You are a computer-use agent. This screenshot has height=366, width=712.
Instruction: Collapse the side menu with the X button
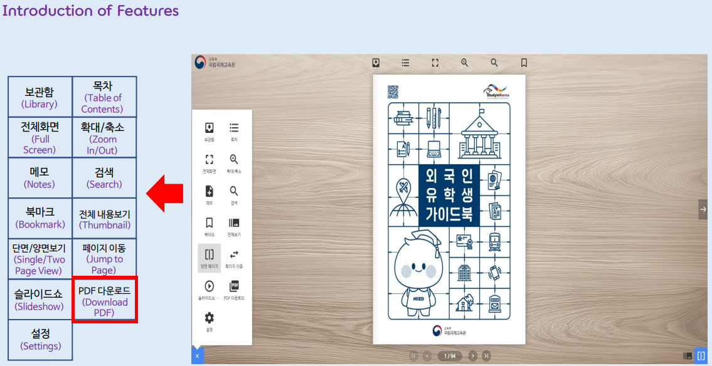[x=197, y=356]
